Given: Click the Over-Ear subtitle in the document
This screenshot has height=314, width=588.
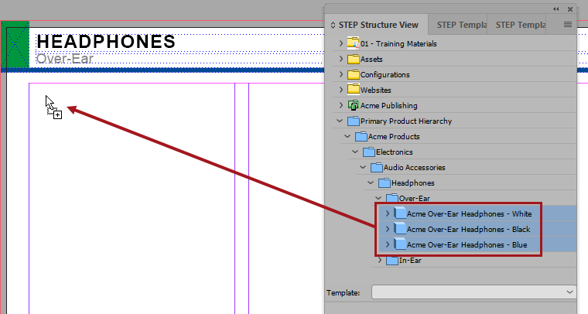Looking at the screenshot, I should coord(65,59).
